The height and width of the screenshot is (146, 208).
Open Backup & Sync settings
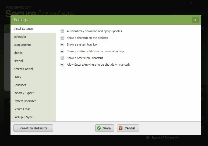pos(33,117)
